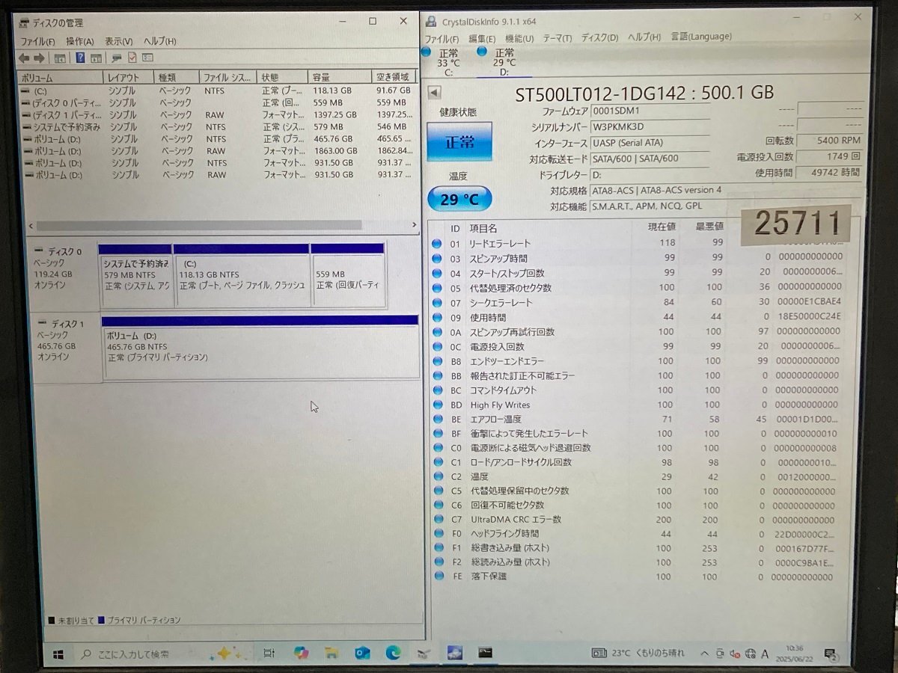This screenshot has height=673, width=898.
Task: Open ファイル(F) menu in Disk Management
Action: click(x=37, y=42)
